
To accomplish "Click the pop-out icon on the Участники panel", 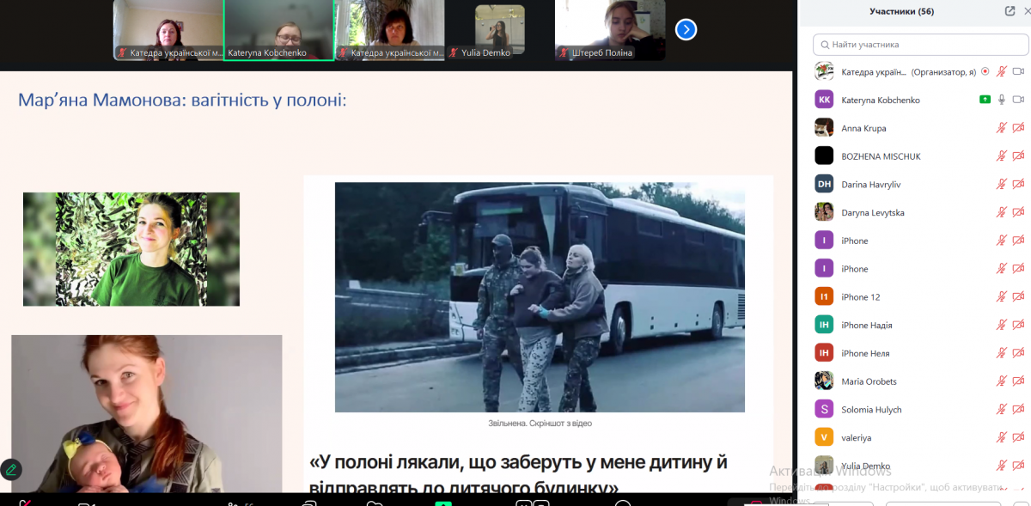I will (1010, 11).
